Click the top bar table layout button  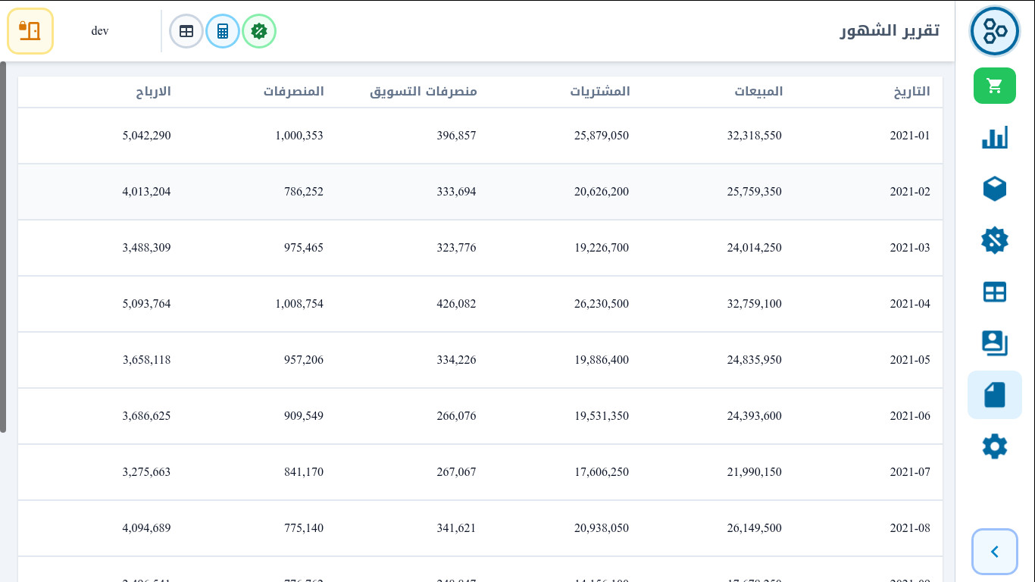pos(186,31)
